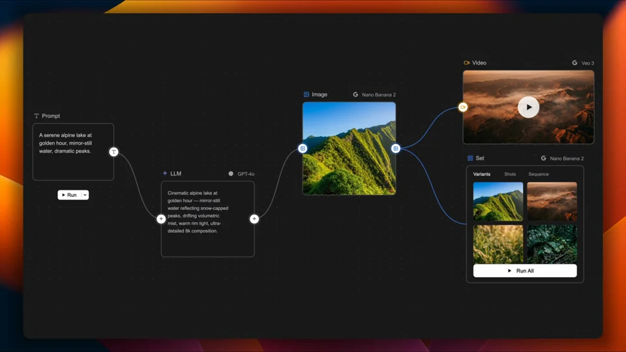
Task: Click the Image node mountain preview
Action: click(x=350, y=149)
